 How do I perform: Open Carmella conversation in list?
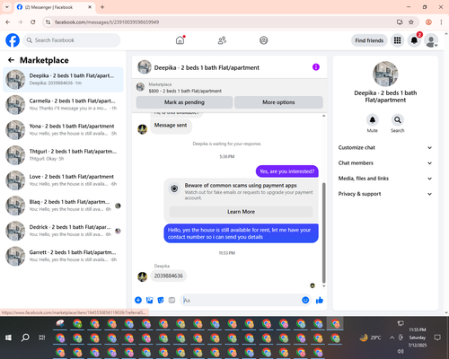[63, 105]
